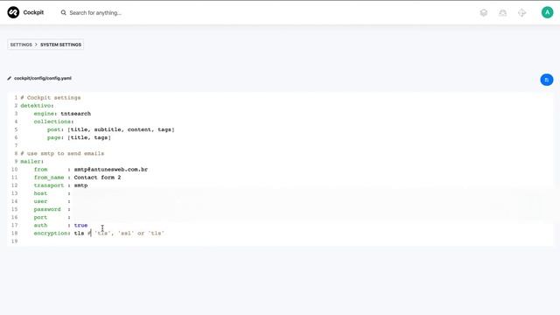Click the 'encryption' key

[51, 234]
